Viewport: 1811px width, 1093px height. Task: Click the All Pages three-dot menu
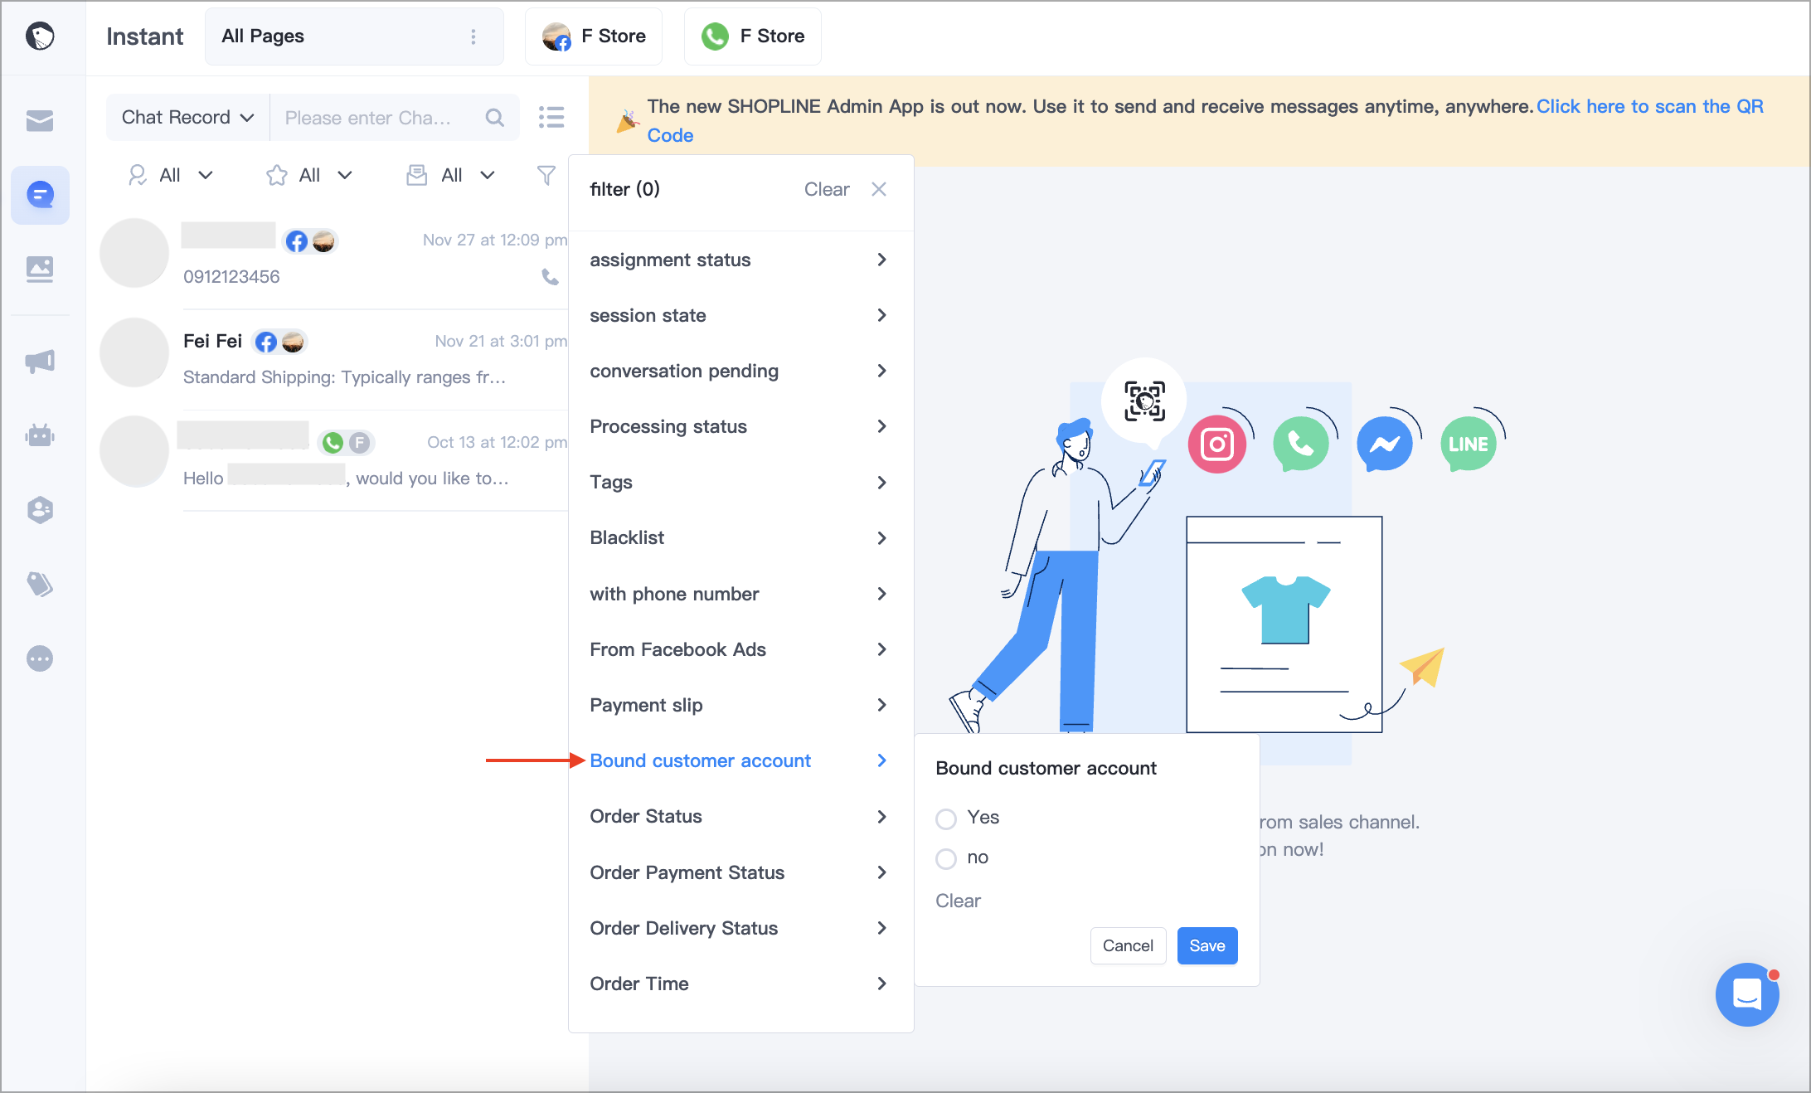pyautogui.click(x=473, y=36)
